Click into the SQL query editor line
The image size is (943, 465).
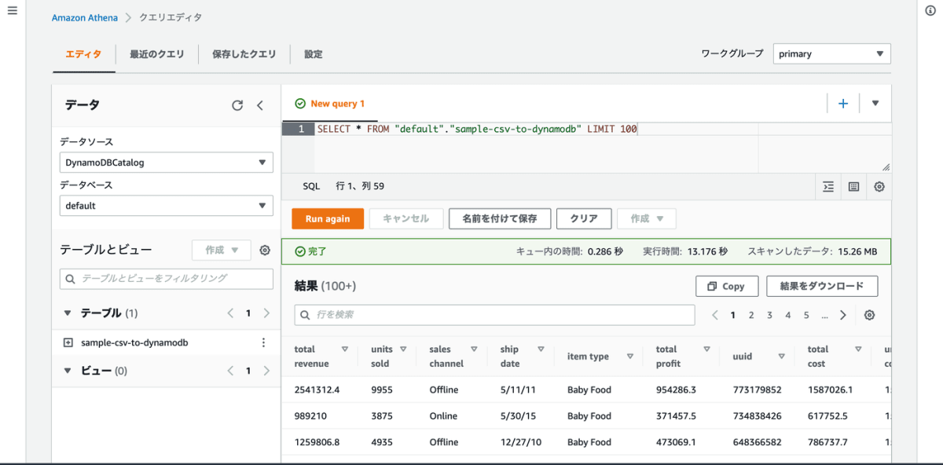pos(477,129)
